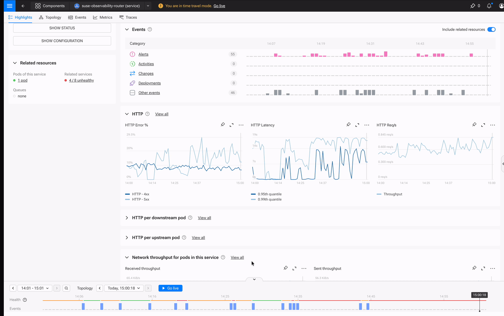Click the zoom-out magnifier in the timeline bar
The height and width of the screenshot is (316, 504).
(66, 288)
